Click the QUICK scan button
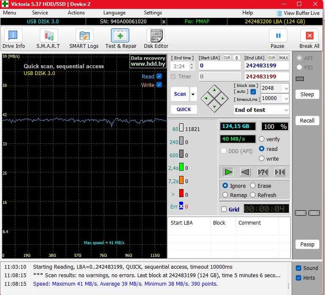325x295 pixels. 183,109
